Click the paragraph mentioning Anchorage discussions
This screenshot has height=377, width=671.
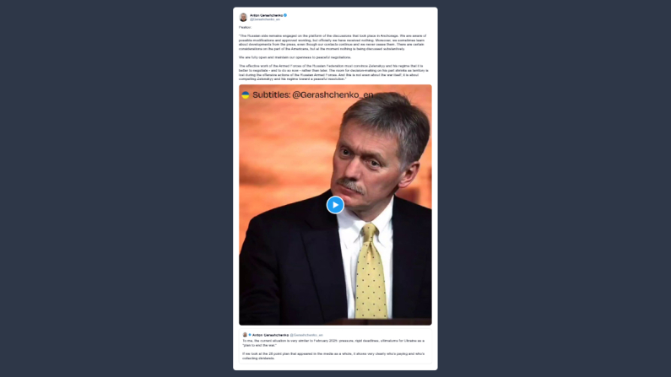[x=333, y=42]
